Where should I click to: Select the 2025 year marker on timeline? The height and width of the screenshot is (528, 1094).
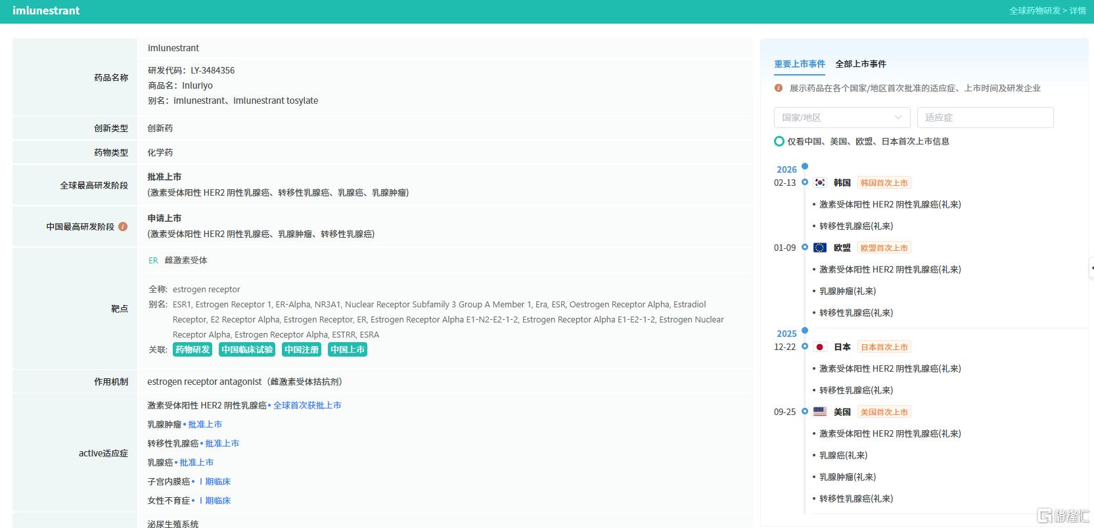[805, 330]
